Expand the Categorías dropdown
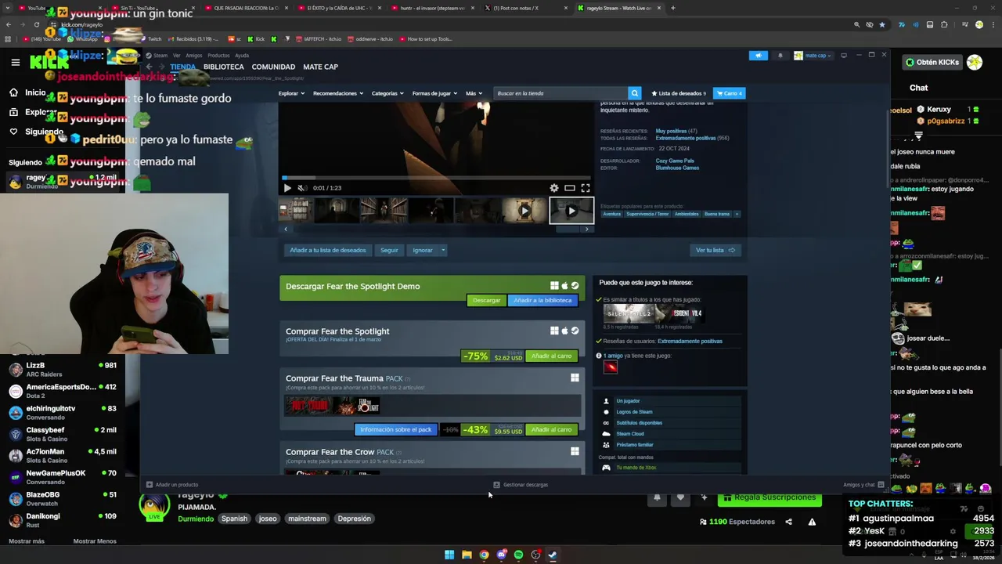The width and height of the screenshot is (1002, 564). [387, 93]
